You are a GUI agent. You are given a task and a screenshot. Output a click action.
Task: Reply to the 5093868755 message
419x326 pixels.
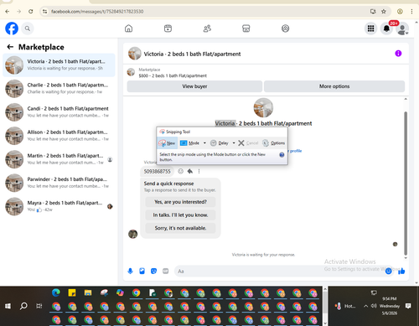[190, 171]
